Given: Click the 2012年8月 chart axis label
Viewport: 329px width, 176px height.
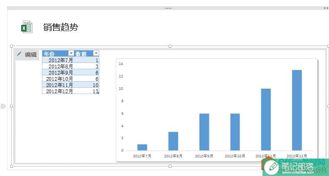Looking at the screenshot, I should [x=173, y=156].
